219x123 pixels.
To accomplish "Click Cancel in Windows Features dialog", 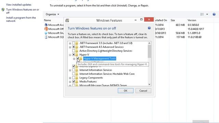I will coord(143,91).
